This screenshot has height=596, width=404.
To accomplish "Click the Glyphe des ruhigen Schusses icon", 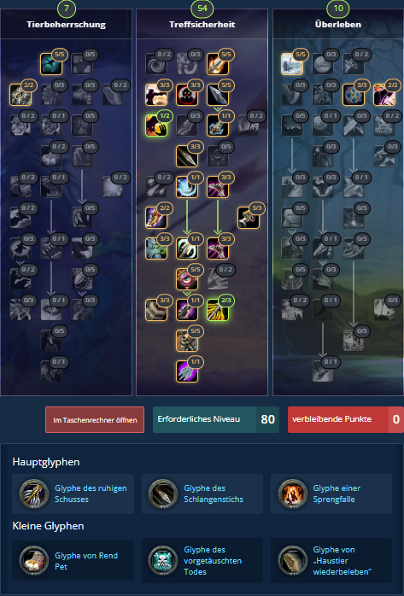I will click(34, 494).
